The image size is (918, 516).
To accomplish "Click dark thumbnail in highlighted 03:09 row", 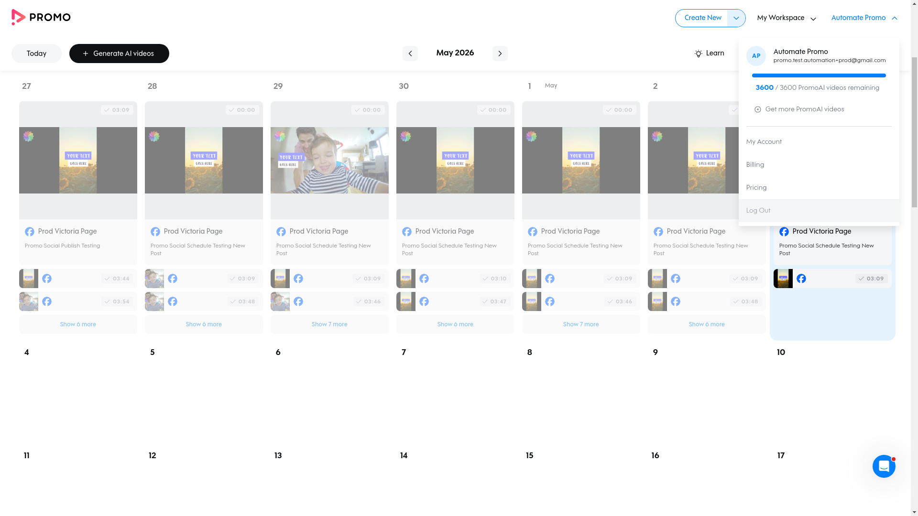I will [783, 279].
